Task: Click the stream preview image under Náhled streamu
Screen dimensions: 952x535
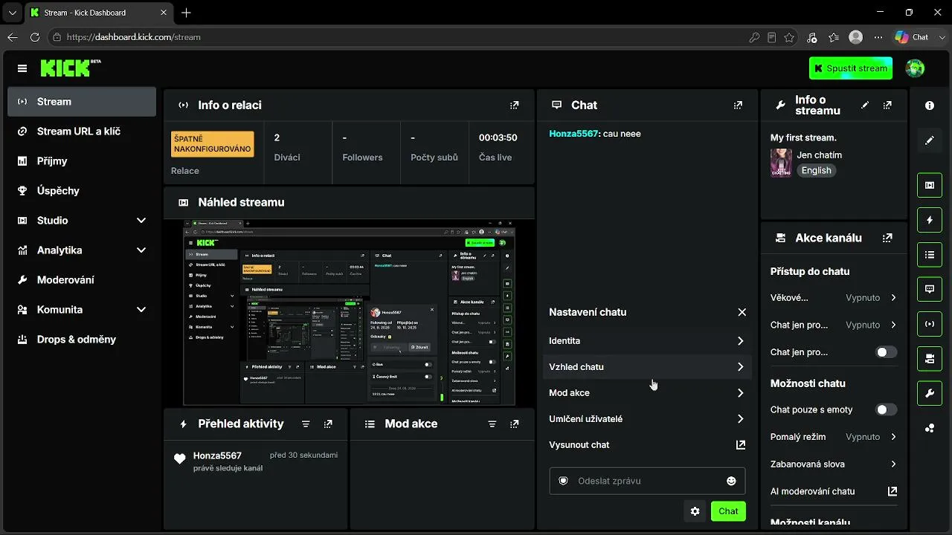Action: (350, 312)
